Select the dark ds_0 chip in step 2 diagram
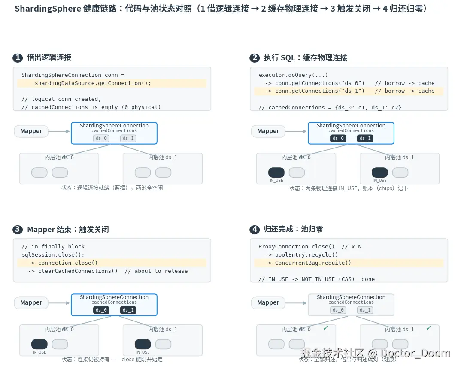The image size is (461, 369). pos(338,138)
